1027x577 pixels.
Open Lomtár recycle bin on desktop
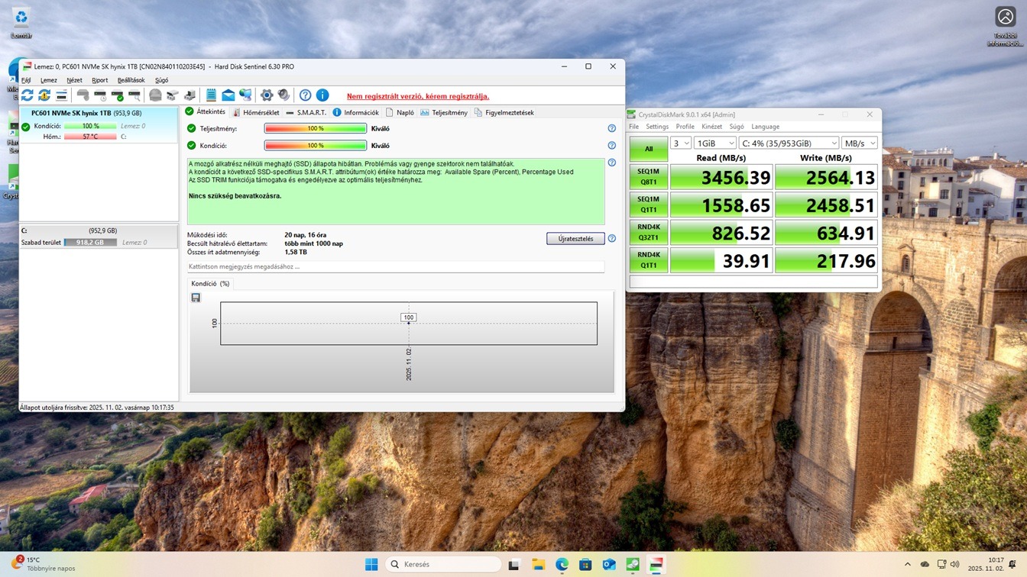click(21, 21)
